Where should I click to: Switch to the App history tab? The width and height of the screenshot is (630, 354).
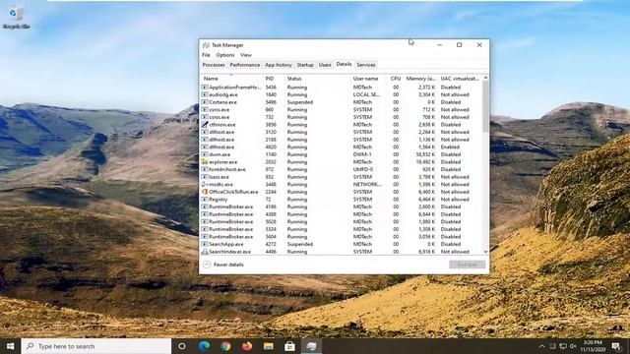point(278,65)
